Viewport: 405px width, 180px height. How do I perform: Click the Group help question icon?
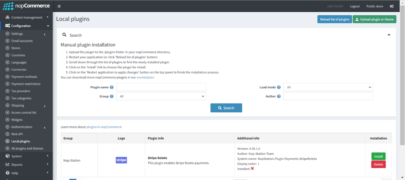[112, 96]
